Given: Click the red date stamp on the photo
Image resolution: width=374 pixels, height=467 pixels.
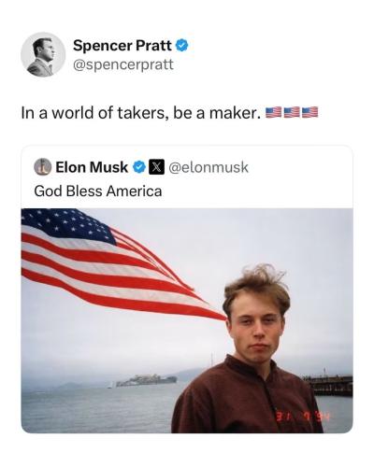Looking at the screenshot, I should 301,416.
